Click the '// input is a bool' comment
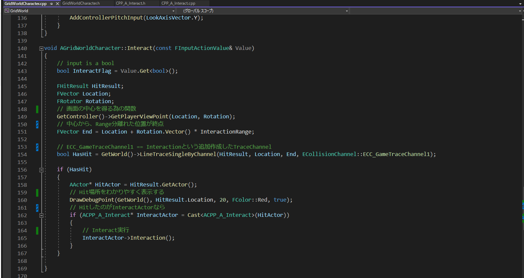The width and height of the screenshot is (524, 278). point(85,63)
